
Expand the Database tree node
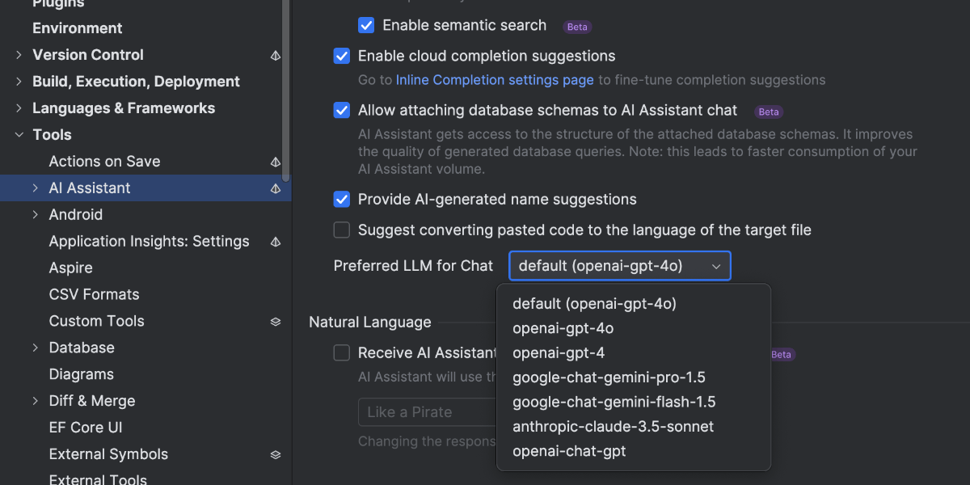pyautogui.click(x=36, y=348)
